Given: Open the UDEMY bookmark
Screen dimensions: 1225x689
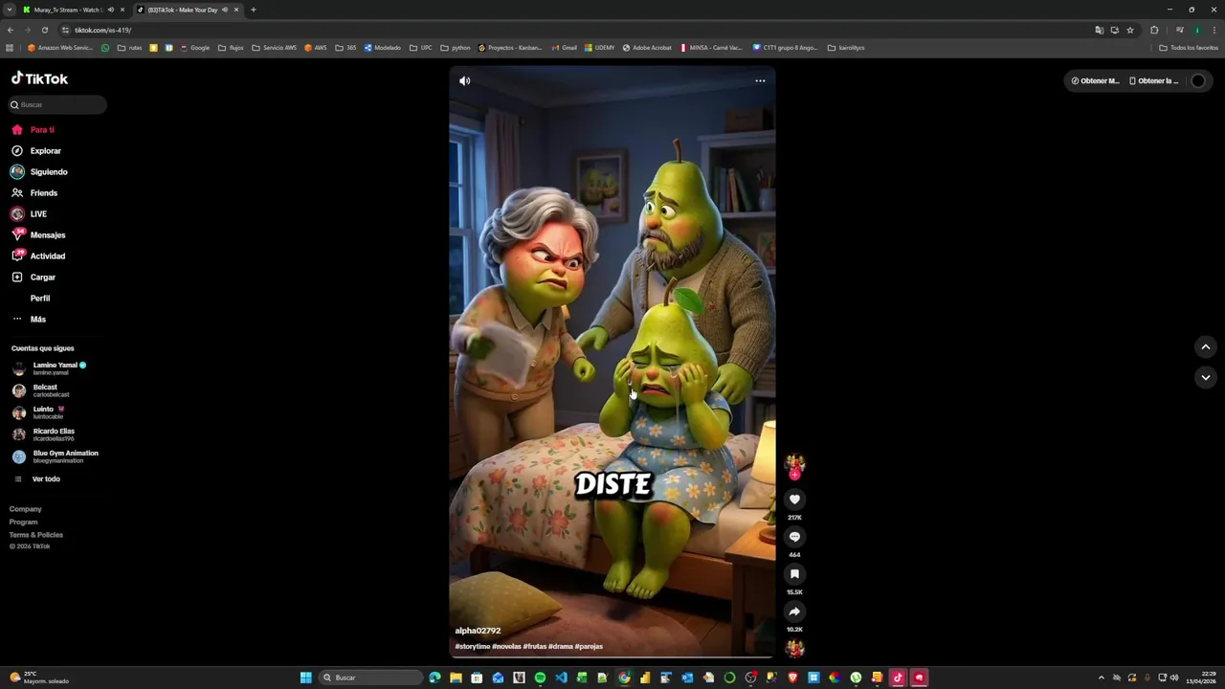Looking at the screenshot, I should click(x=600, y=48).
